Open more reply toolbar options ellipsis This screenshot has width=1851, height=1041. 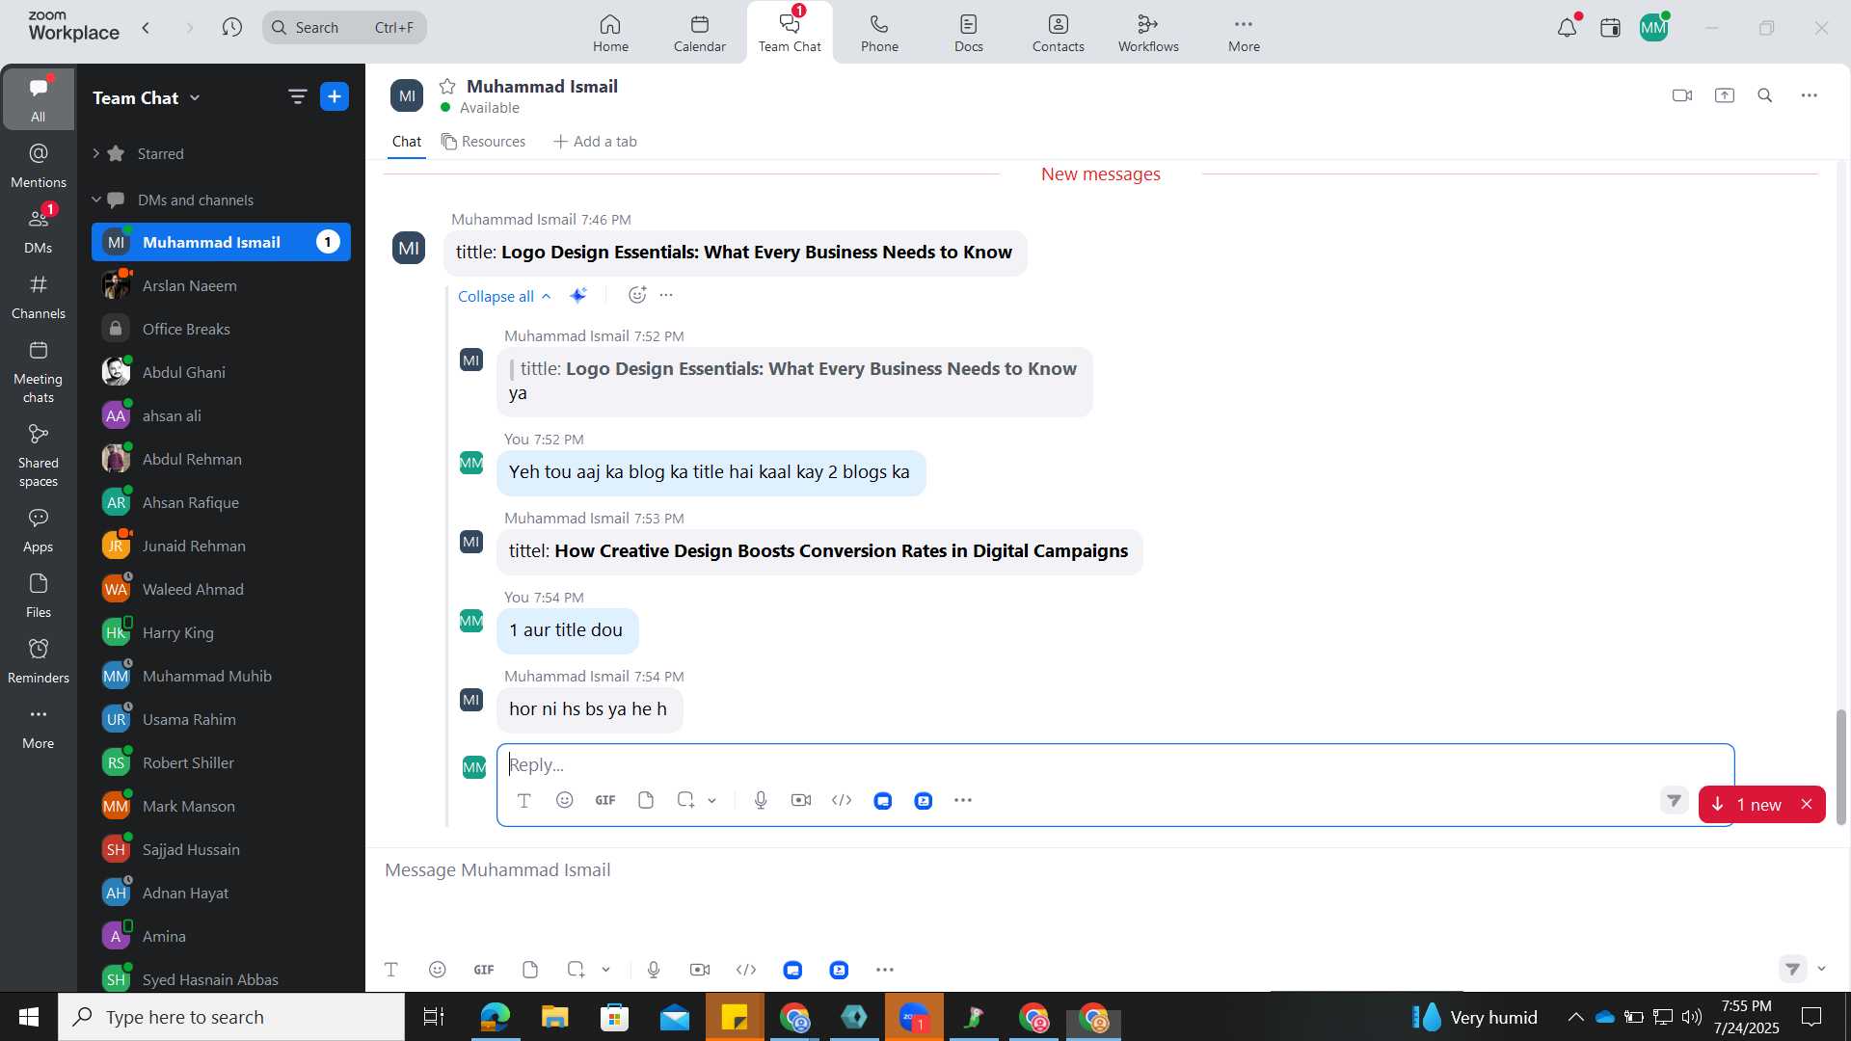pos(963,800)
